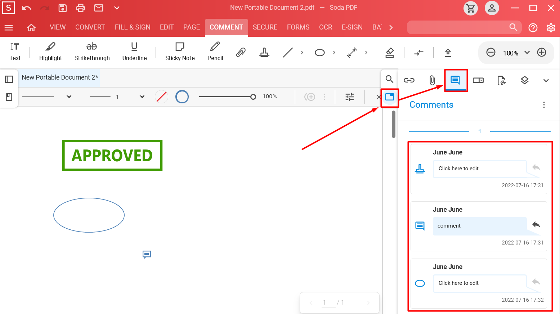Pick the no-fill color swatch
The image size is (560, 314).
pyautogui.click(x=162, y=97)
